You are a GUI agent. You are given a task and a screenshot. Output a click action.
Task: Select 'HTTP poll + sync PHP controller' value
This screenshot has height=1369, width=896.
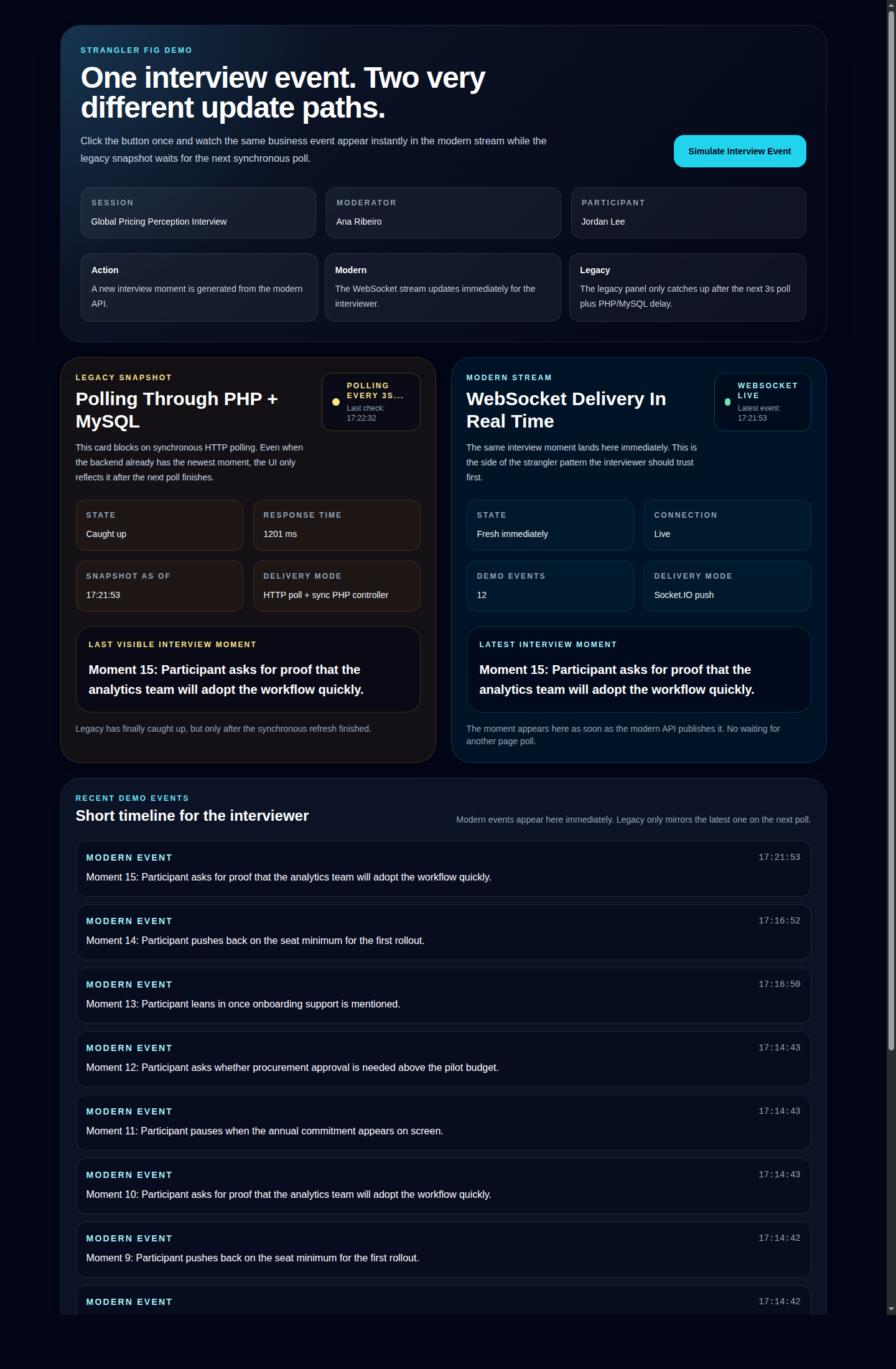point(326,595)
